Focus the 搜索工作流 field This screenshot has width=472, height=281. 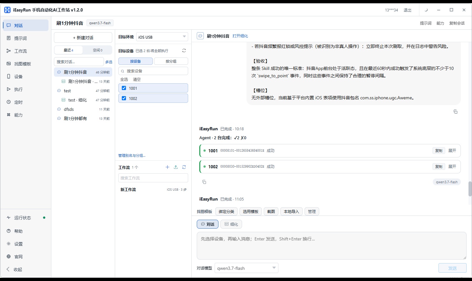[x=153, y=178]
